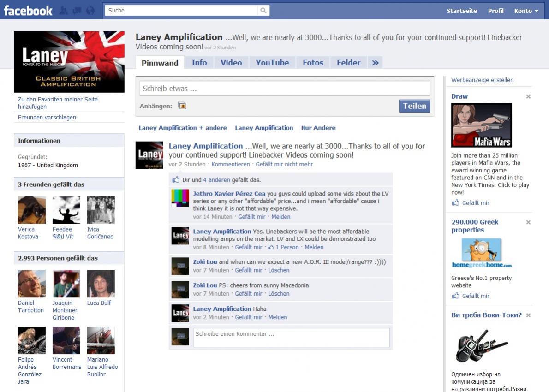Switch to the Info tab

click(199, 63)
